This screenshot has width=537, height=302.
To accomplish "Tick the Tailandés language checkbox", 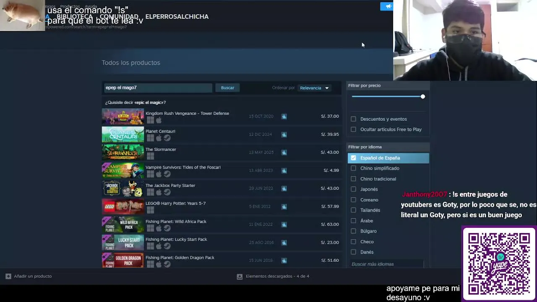I will (x=353, y=210).
